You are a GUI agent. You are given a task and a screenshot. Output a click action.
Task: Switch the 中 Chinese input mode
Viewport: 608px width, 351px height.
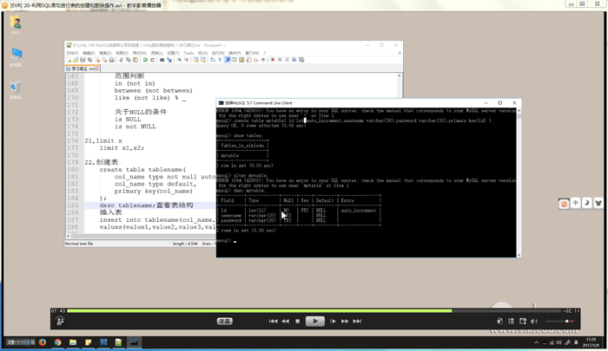click(575, 203)
